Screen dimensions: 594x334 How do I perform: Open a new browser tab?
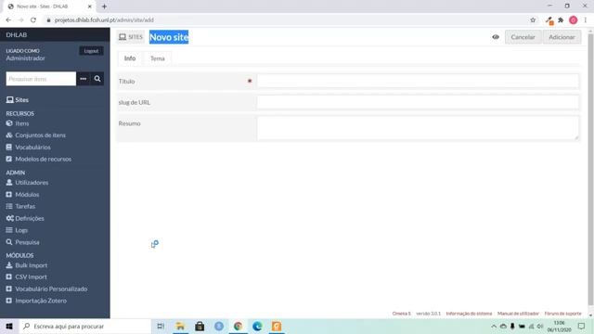pyautogui.click(x=104, y=6)
